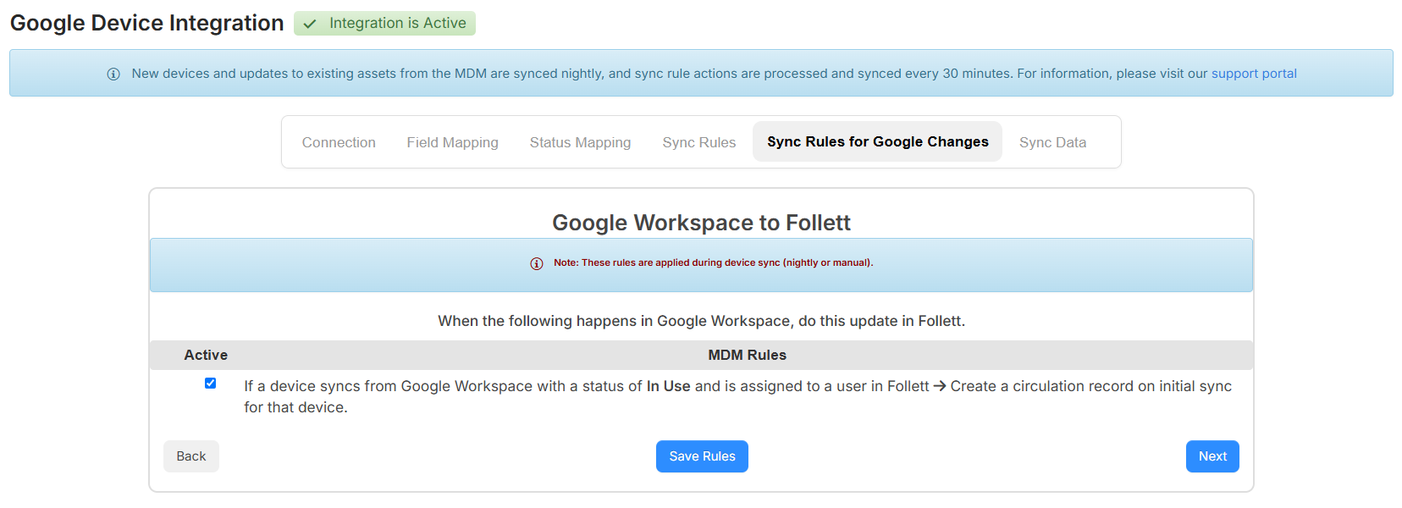Viewport: 1402px width, 508px height.
Task: Click the MDM Rules column header
Action: 747,355
